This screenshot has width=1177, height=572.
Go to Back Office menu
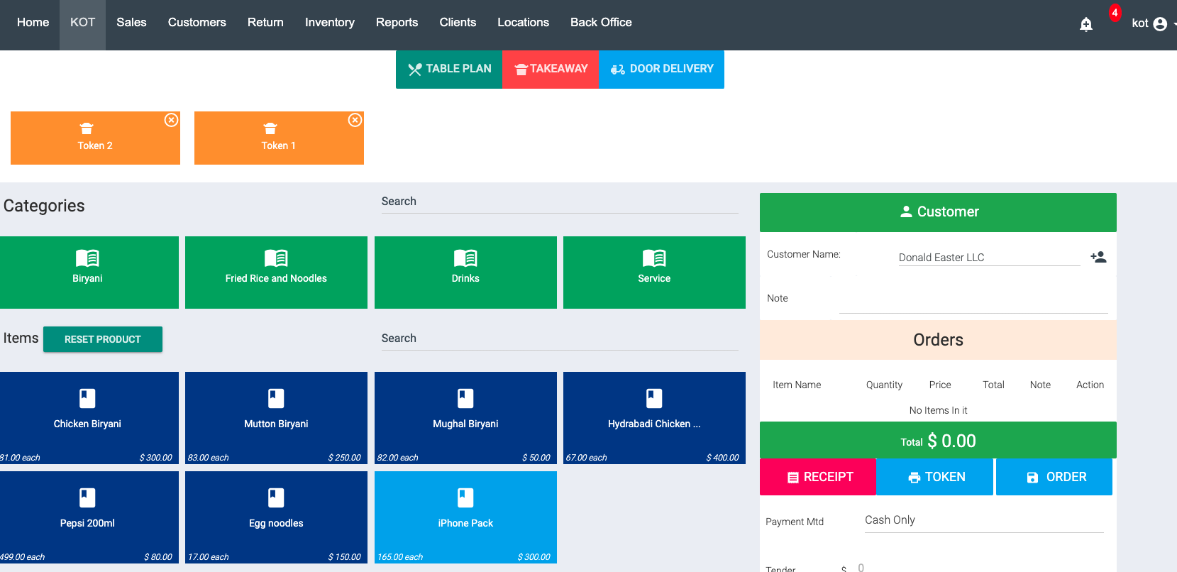coord(600,23)
